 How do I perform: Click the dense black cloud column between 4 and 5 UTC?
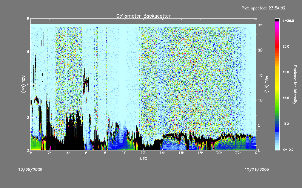click(x=74, y=132)
